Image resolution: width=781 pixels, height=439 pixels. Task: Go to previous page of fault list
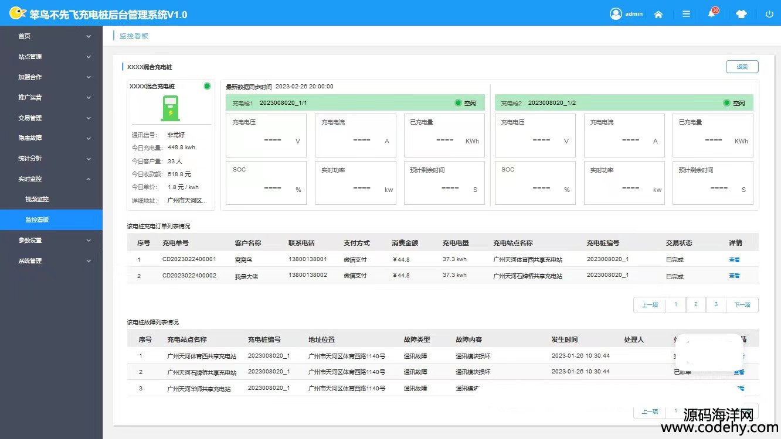pyautogui.click(x=650, y=411)
